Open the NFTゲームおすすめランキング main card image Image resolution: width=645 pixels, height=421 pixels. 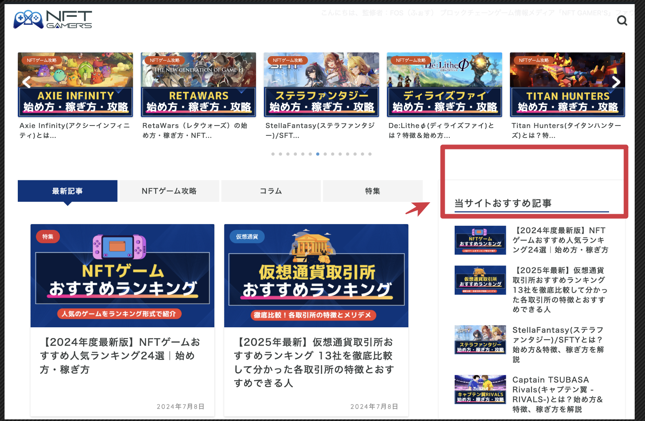(x=122, y=276)
